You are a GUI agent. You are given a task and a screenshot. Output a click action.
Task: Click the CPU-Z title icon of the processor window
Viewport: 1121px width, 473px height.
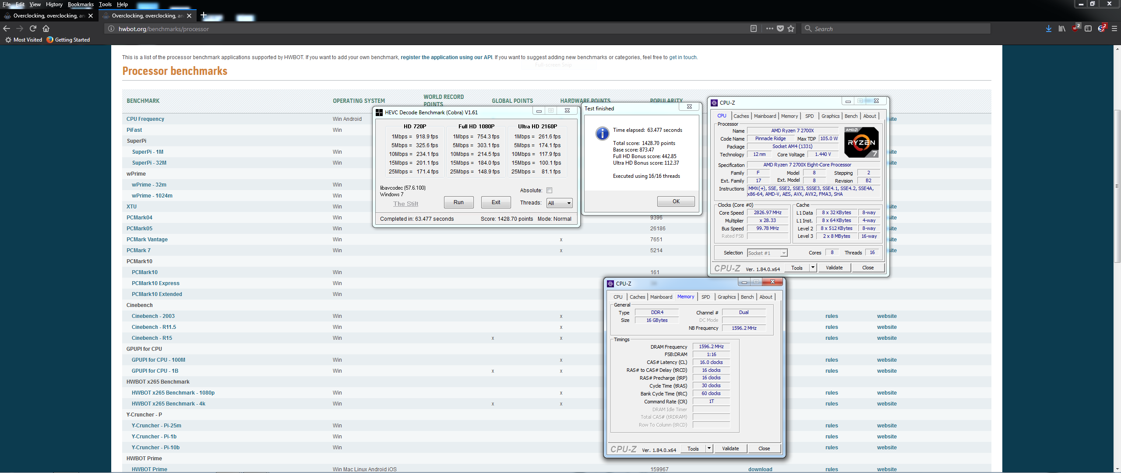[x=714, y=103]
